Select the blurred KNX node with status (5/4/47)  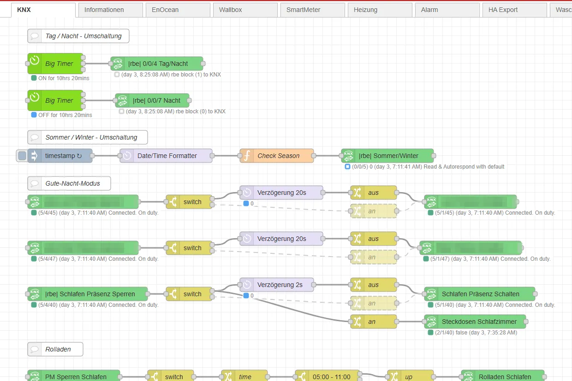pyautogui.click(x=83, y=248)
